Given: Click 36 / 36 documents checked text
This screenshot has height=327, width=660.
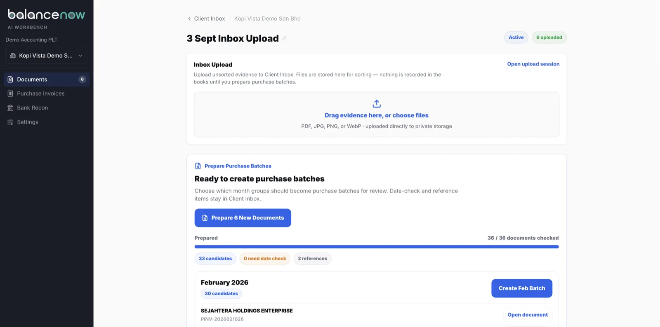Looking at the screenshot, I should point(523,238).
